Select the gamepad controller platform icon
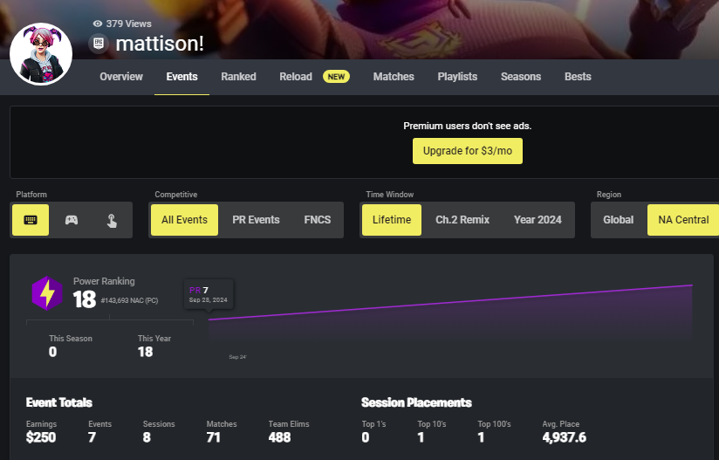This screenshot has height=460, width=719. [71, 220]
